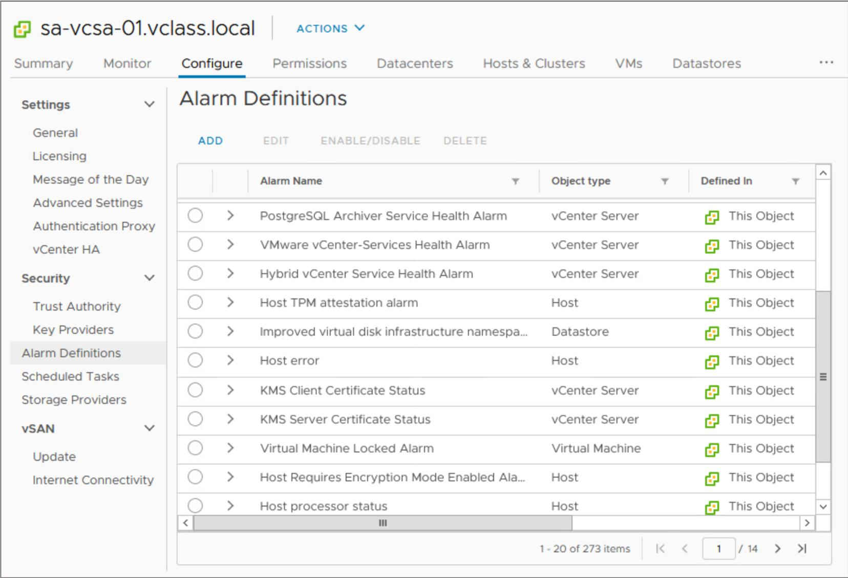Select the KMS Client Certificate Status radio
The height and width of the screenshot is (578, 848).
click(x=195, y=390)
